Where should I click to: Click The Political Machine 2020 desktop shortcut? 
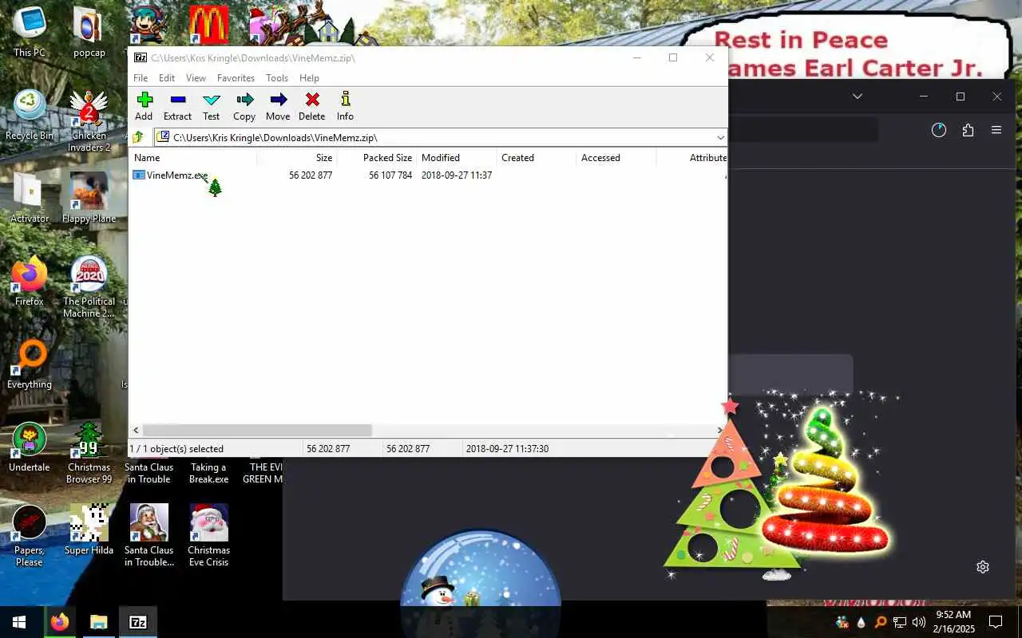click(x=89, y=287)
